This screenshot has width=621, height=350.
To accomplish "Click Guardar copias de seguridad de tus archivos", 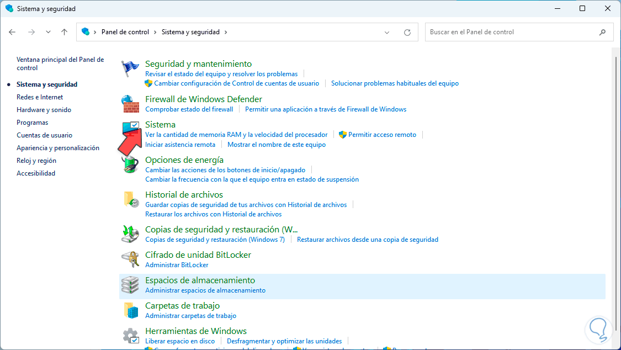I will tap(246, 205).
